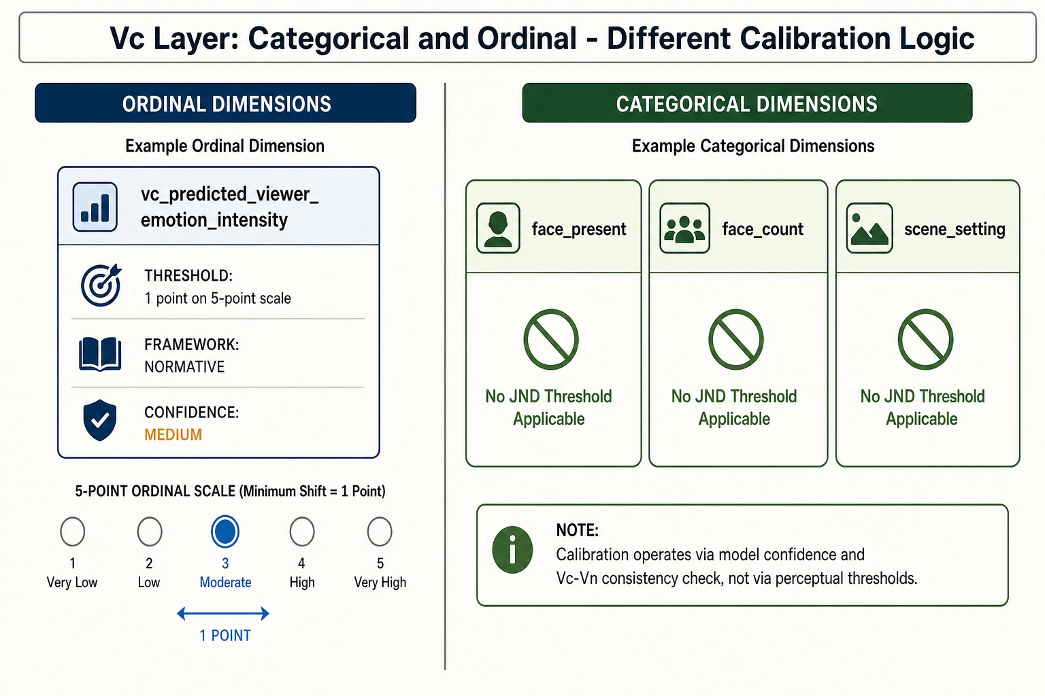Image resolution: width=1045 pixels, height=696 pixels.
Task: Click the person icon for face_present
Action: click(x=498, y=228)
